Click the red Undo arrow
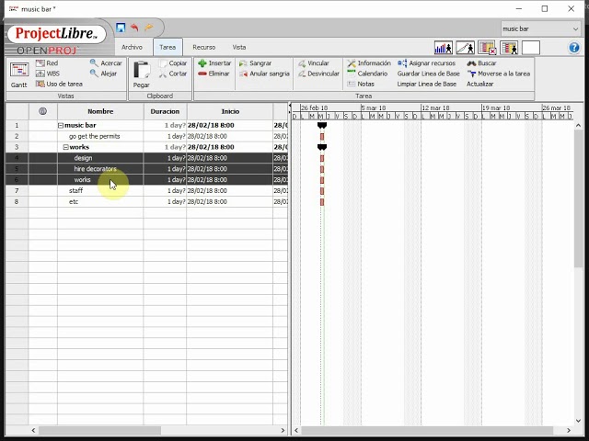The width and height of the screenshot is (589, 441). [x=134, y=28]
